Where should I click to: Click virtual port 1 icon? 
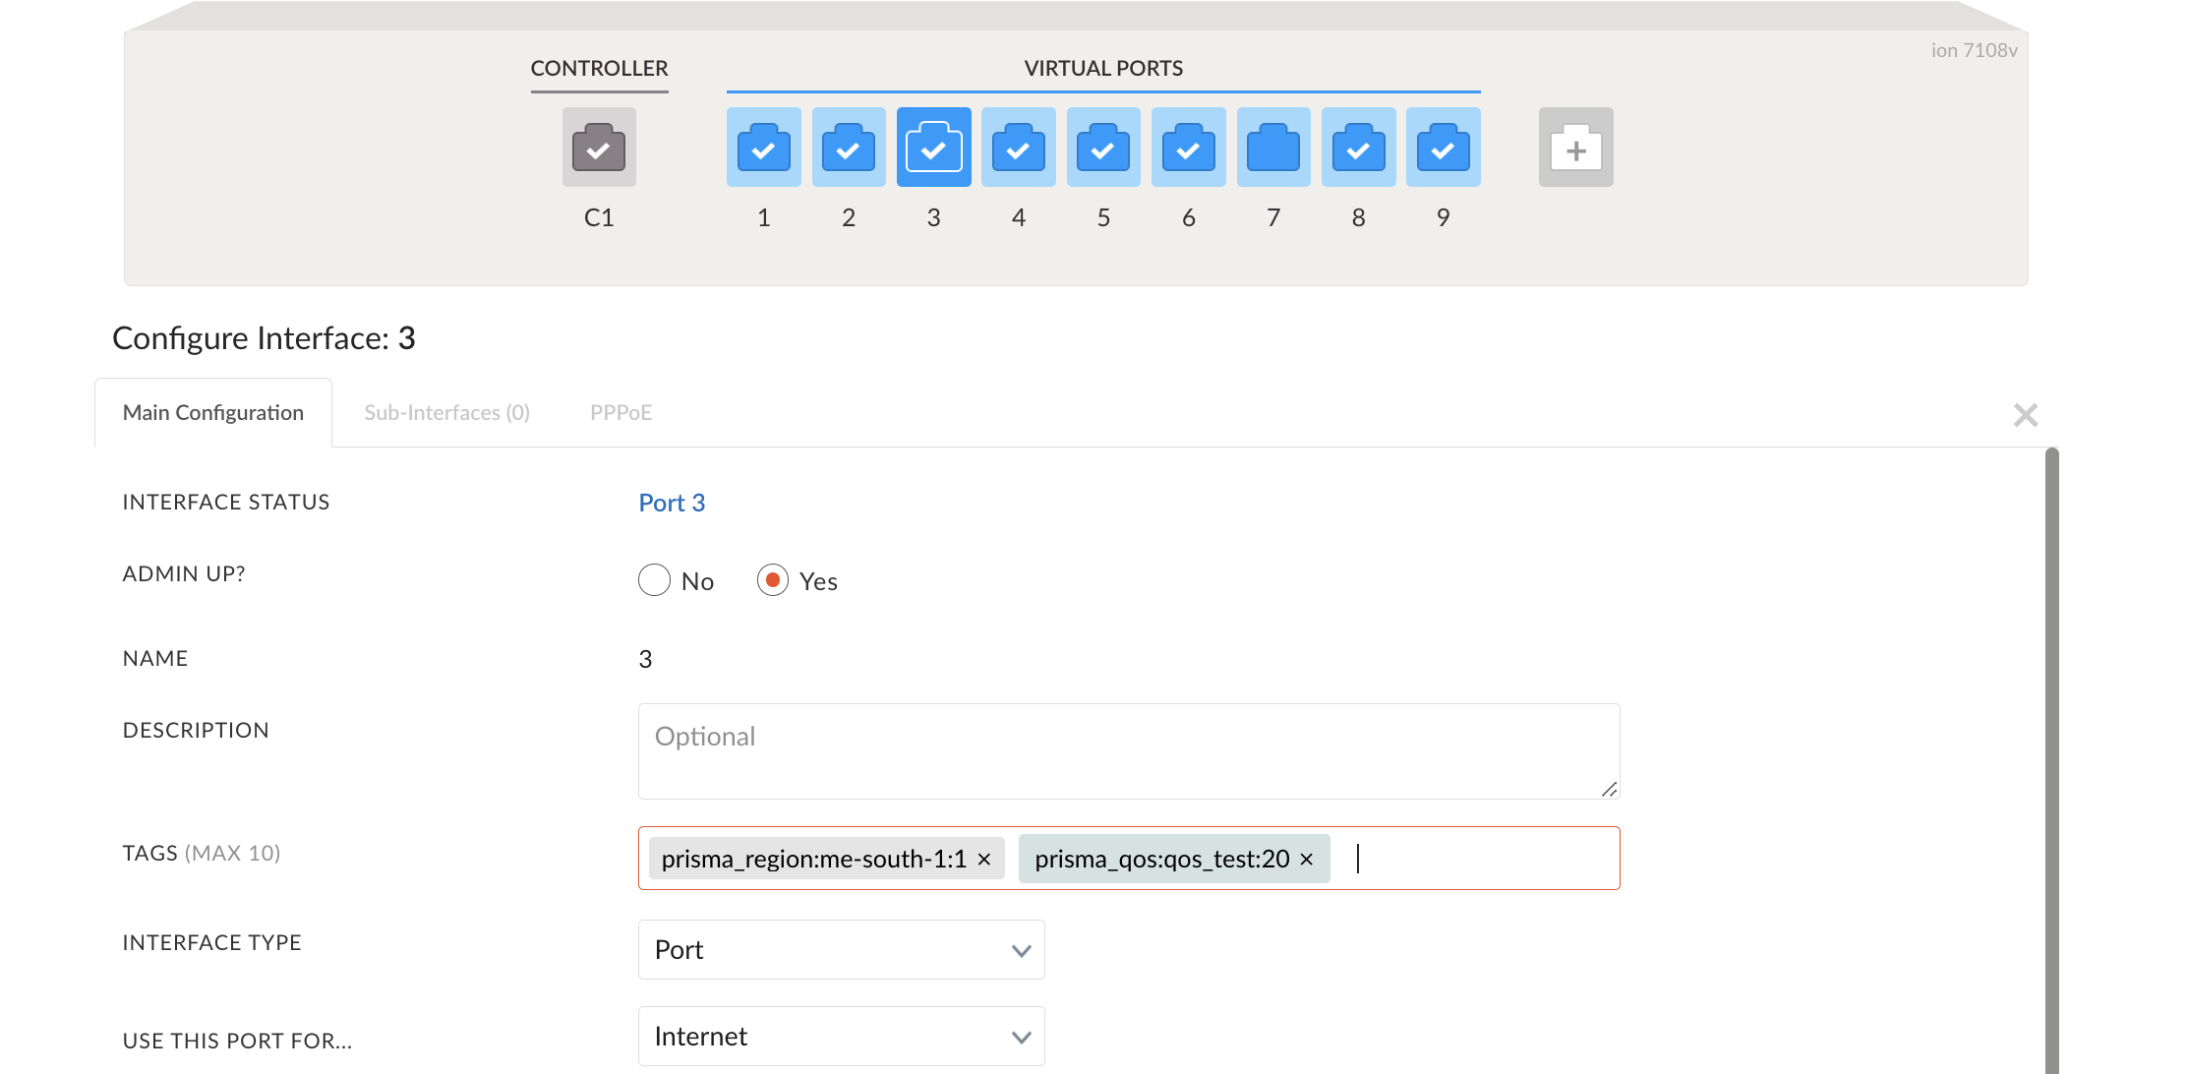[x=763, y=148]
